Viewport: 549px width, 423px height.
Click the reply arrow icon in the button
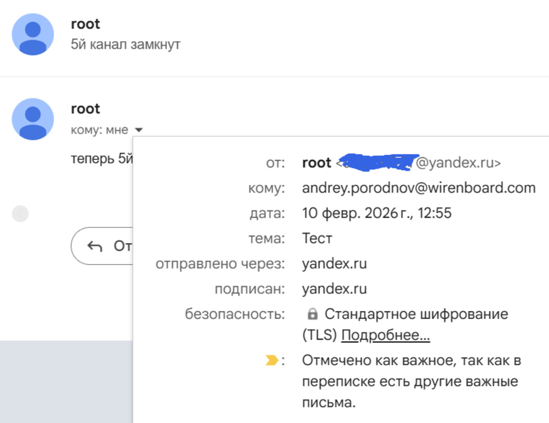pos(95,246)
